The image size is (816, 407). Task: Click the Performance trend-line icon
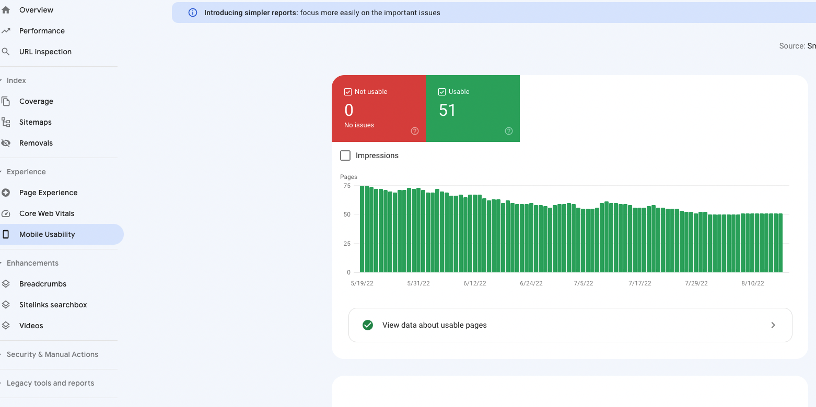click(x=6, y=31)
